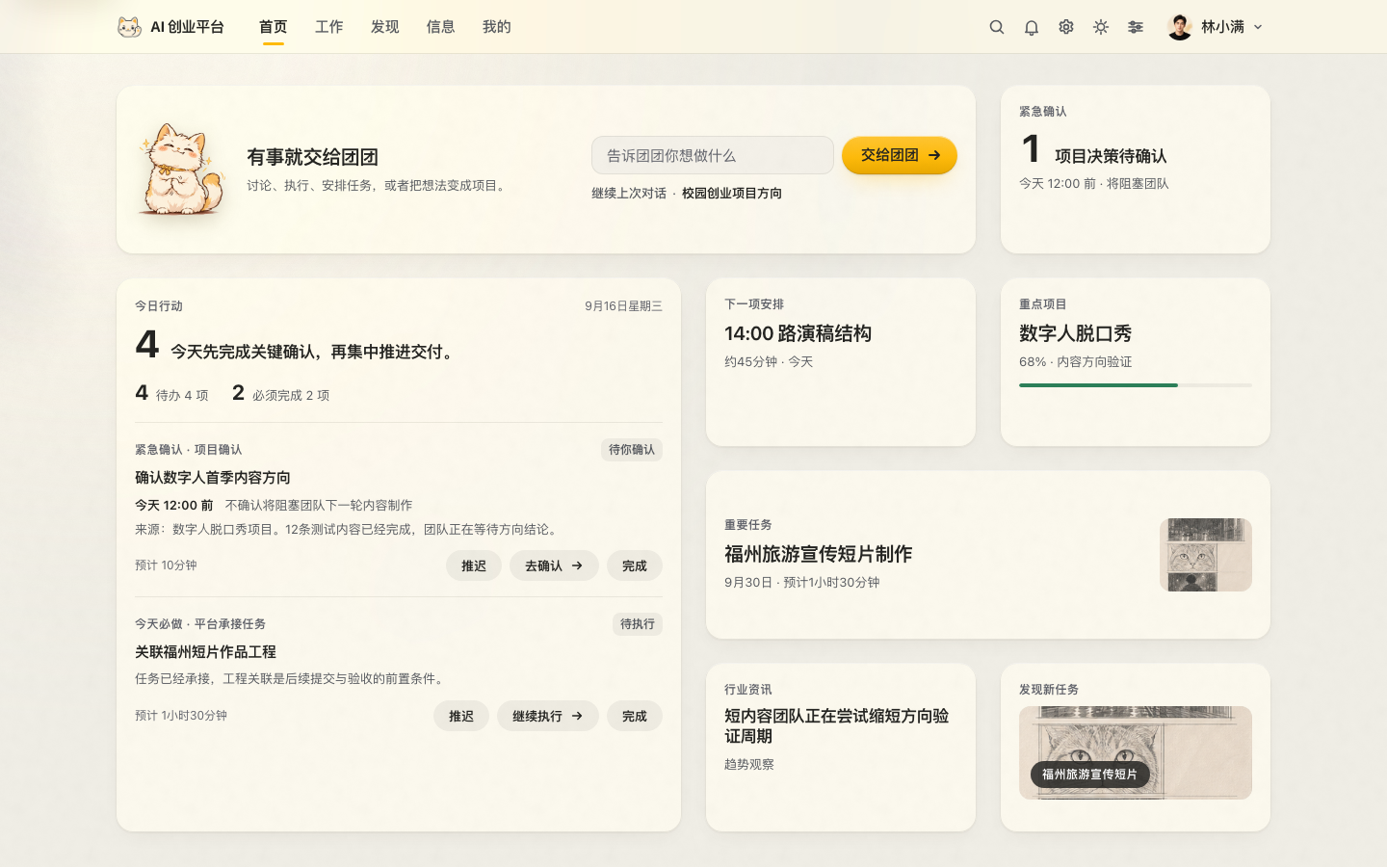
Task: Click the AI 创业平台 cat logo
Action: coord(129,27)
